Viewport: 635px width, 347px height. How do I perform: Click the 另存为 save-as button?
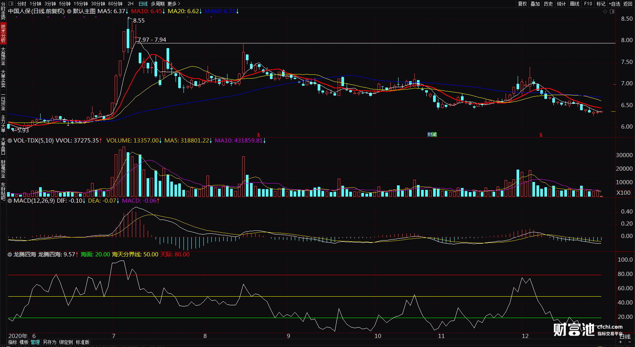click(x=49, y=342)
